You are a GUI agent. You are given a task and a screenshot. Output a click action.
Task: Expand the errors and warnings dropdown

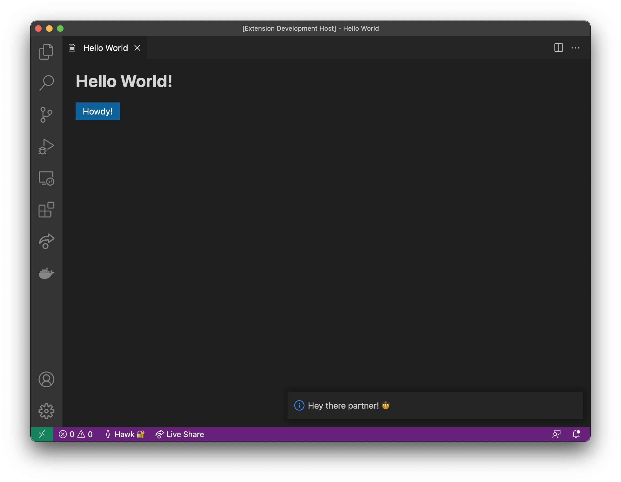tap(76, 435)
